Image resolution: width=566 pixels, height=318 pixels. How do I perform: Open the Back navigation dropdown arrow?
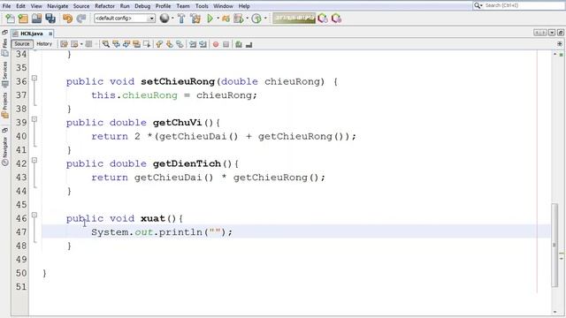point(81,44)
